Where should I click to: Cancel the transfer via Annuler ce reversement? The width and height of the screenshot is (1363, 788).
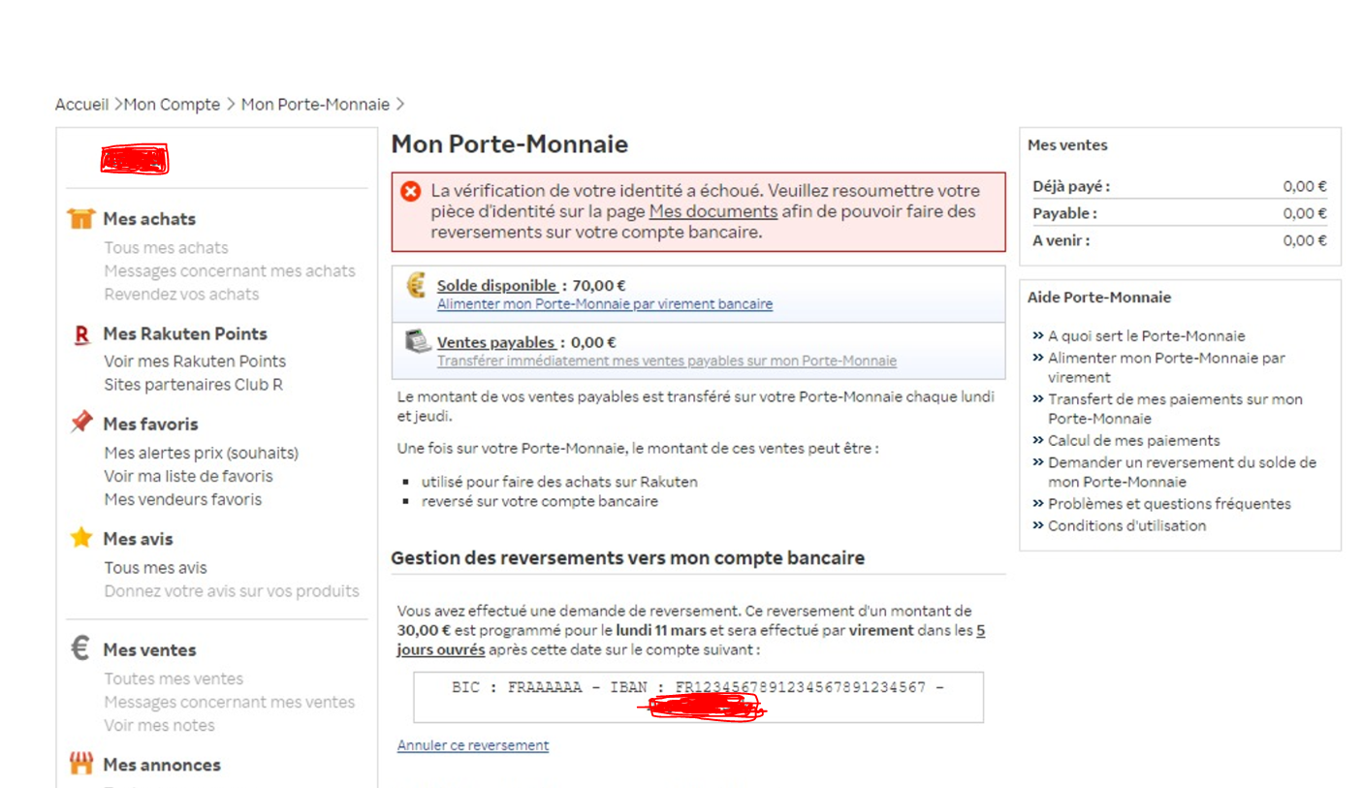click(x=472, y=745)
